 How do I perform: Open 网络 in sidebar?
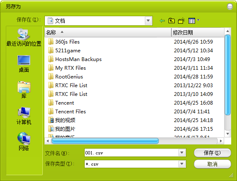[x=24, y=142]
